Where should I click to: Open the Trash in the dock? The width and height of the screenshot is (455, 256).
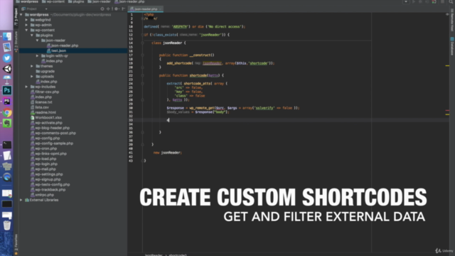pos(7,225)
